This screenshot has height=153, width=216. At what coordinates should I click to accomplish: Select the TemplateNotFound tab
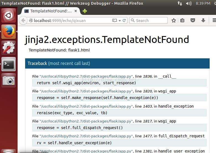(50, 11)
